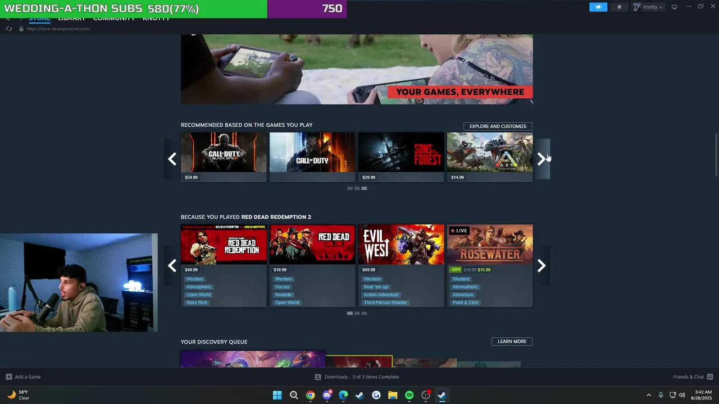Click the $19.99 price label
The width and height of the screenshot is (719, 404).
click(280, 270)
